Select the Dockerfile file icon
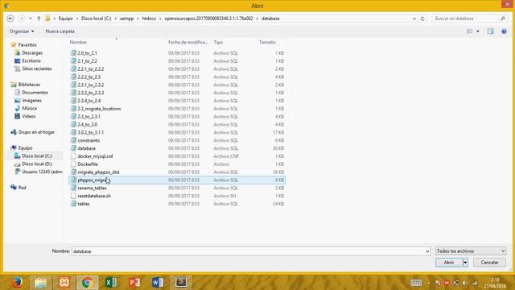 tap(73, 164)
